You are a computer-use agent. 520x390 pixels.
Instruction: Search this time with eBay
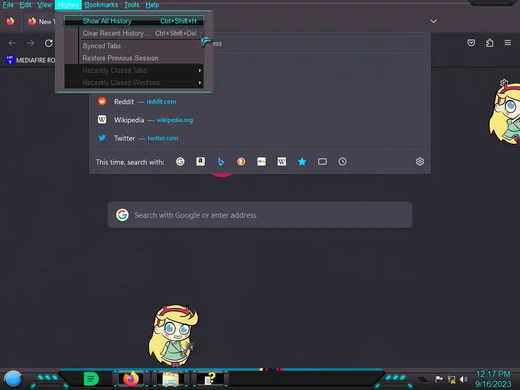tap(262, 161)
